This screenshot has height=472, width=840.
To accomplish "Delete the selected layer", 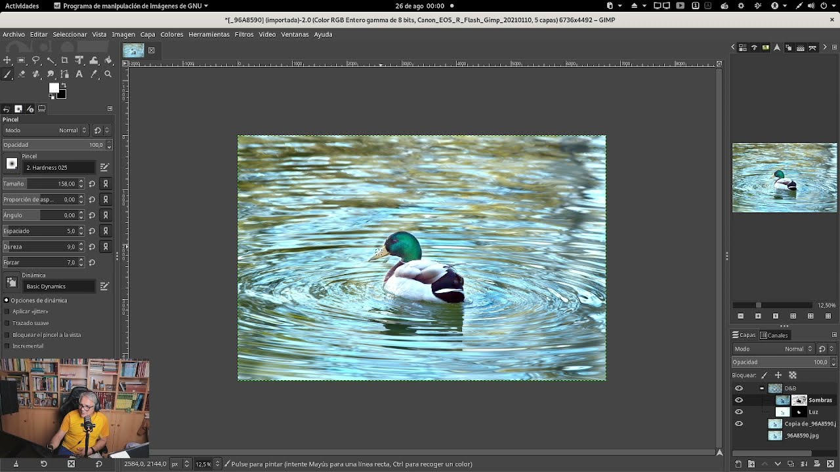I will pos(830,464).
